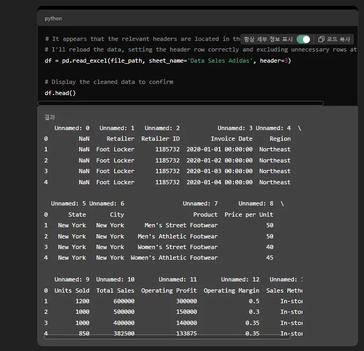Click the '2020-01-03 00:00:00' date value
364x351 pixels.
219,171
